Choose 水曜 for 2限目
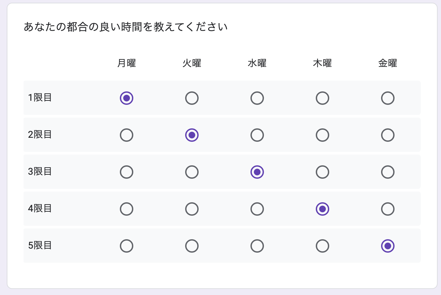This screenshot has height=295, width=441. click(x=257, y=135)
